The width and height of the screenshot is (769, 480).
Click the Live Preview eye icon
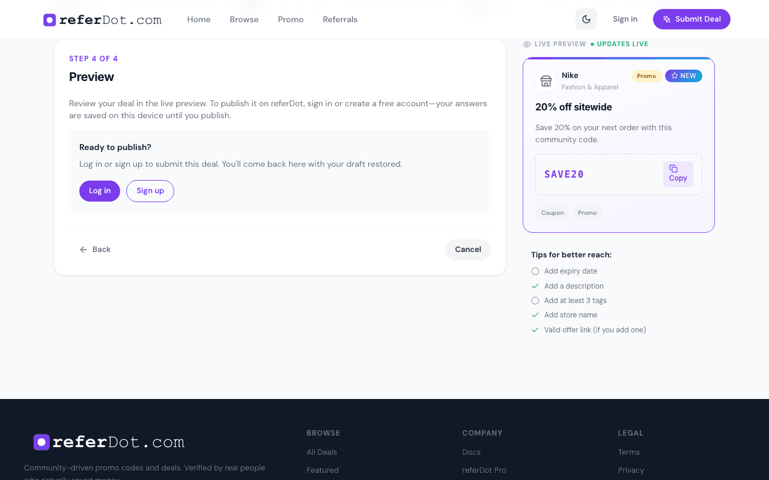(527, 44)
